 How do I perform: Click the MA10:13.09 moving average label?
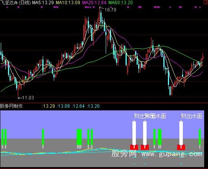pyautogui.click(x=68, y=3)
